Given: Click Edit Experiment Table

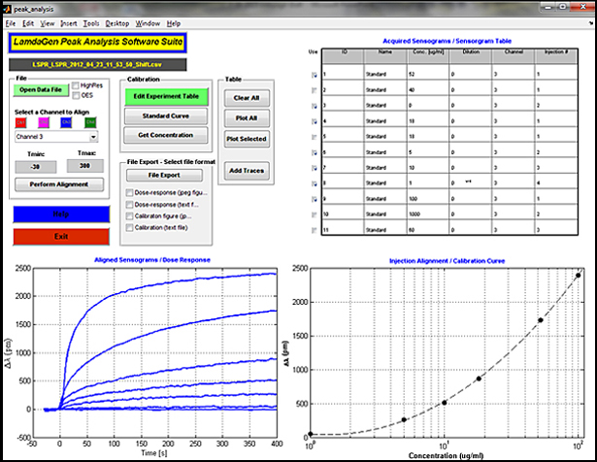Looking at the screenshot, I should pyautogui.click(x=166, y=97).
